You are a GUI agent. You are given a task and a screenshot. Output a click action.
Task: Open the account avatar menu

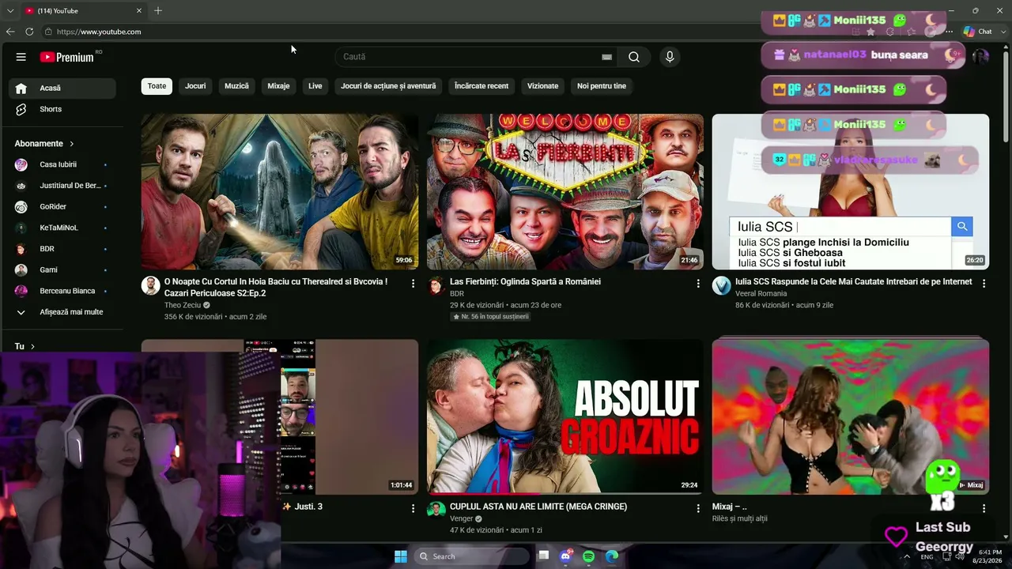click(980, 57)
